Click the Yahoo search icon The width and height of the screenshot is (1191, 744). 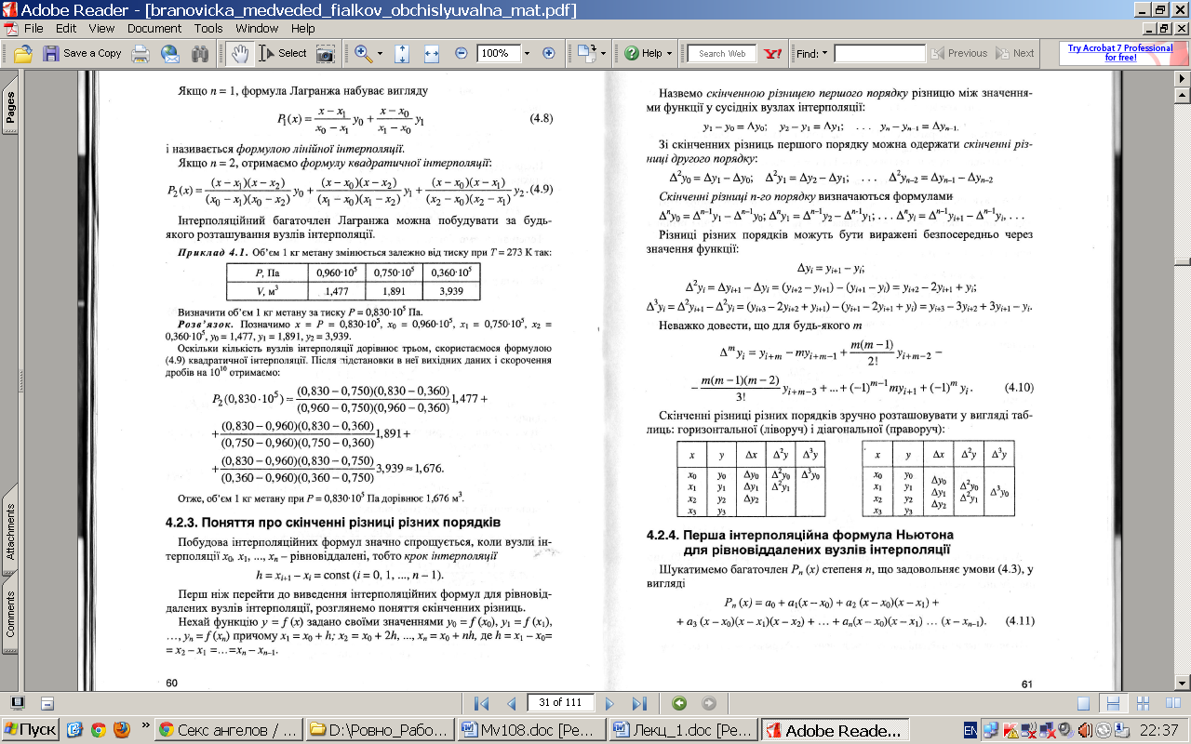point(772,53)
